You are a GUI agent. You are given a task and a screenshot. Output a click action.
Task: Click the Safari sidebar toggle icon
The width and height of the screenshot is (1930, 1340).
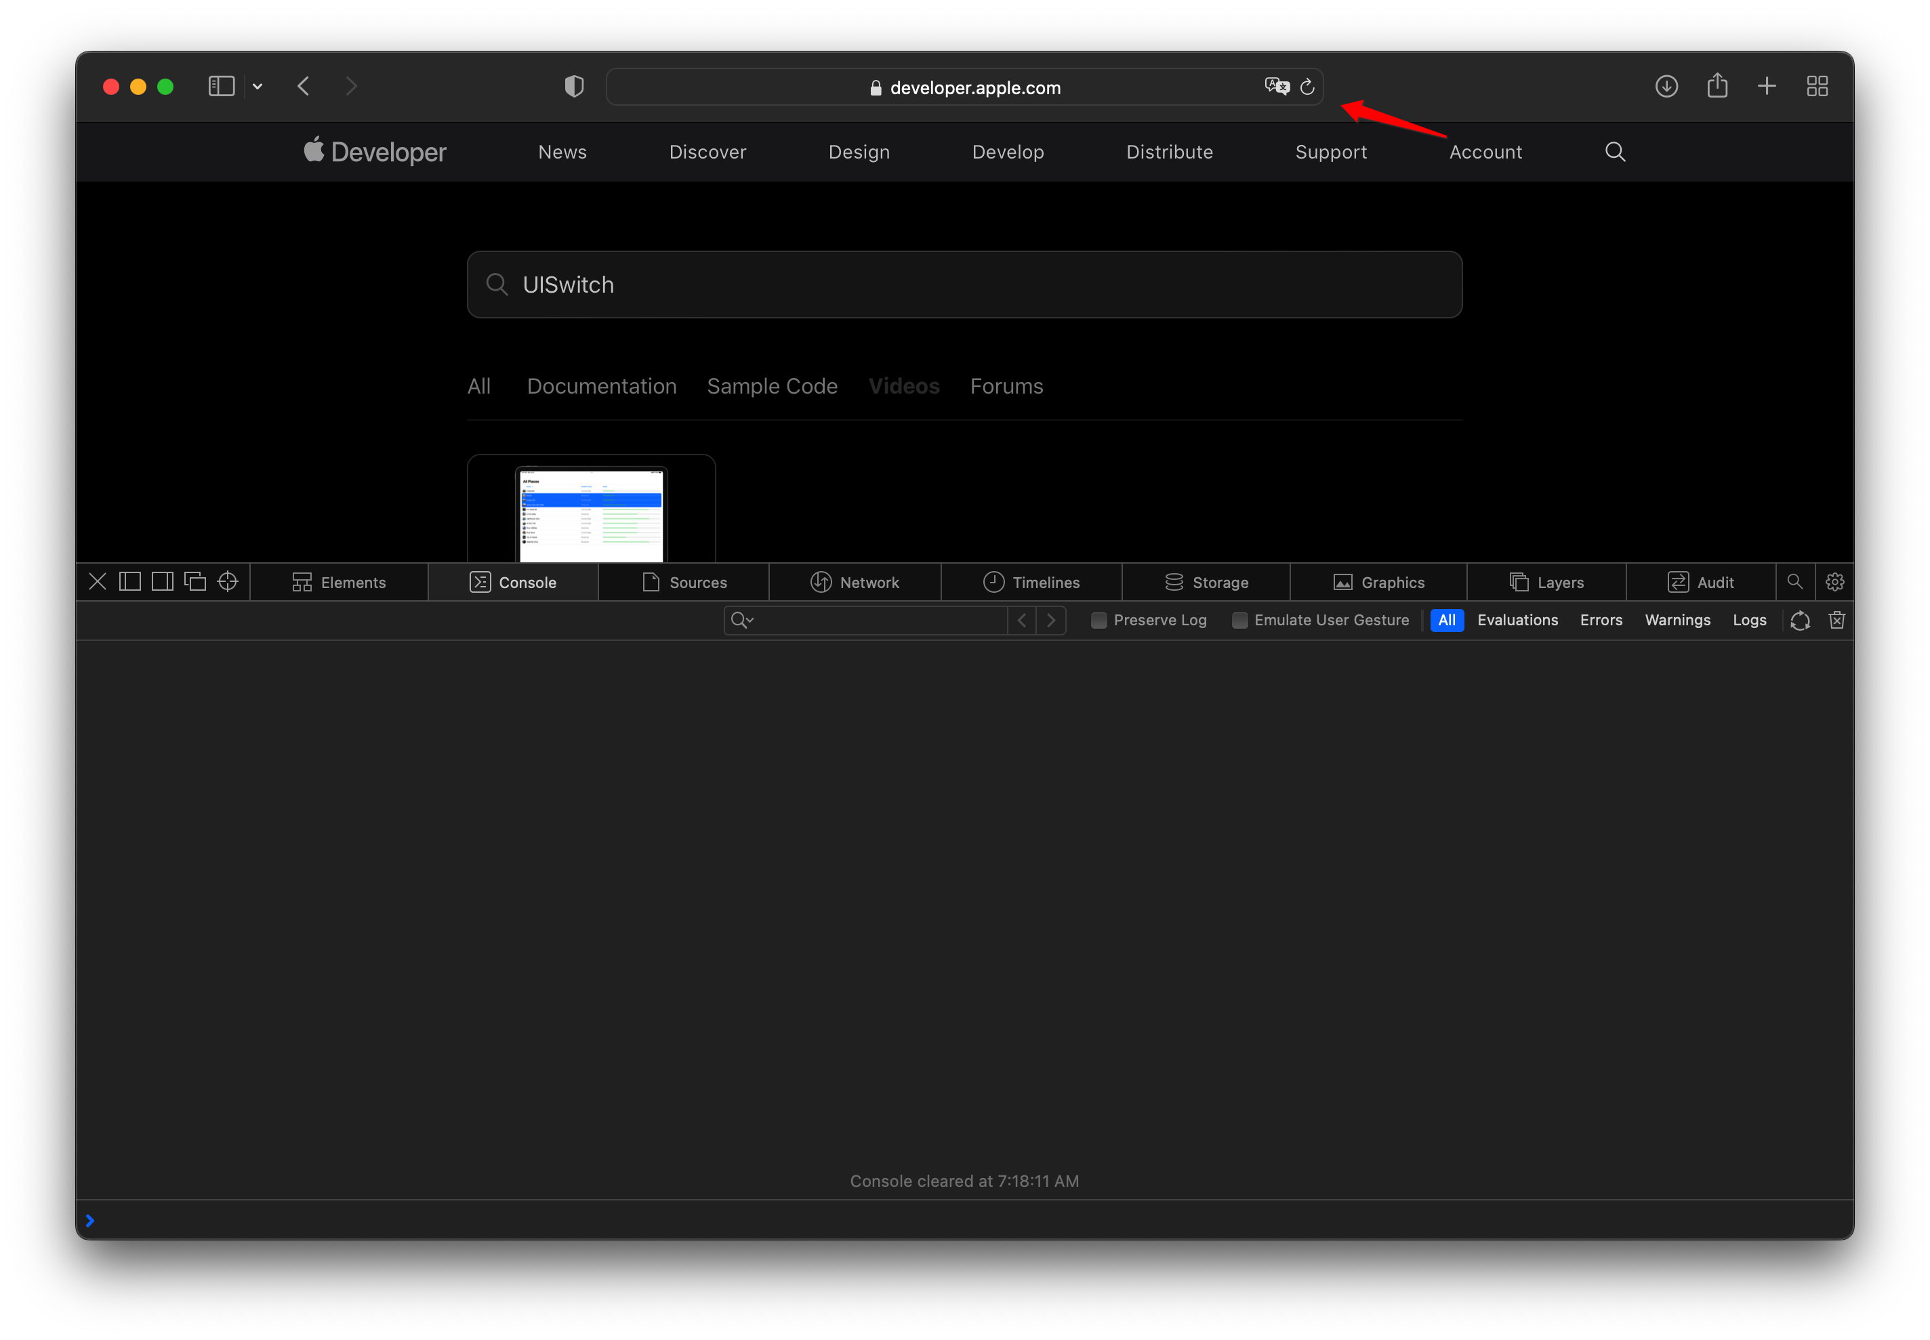click(x=221, y=87)
